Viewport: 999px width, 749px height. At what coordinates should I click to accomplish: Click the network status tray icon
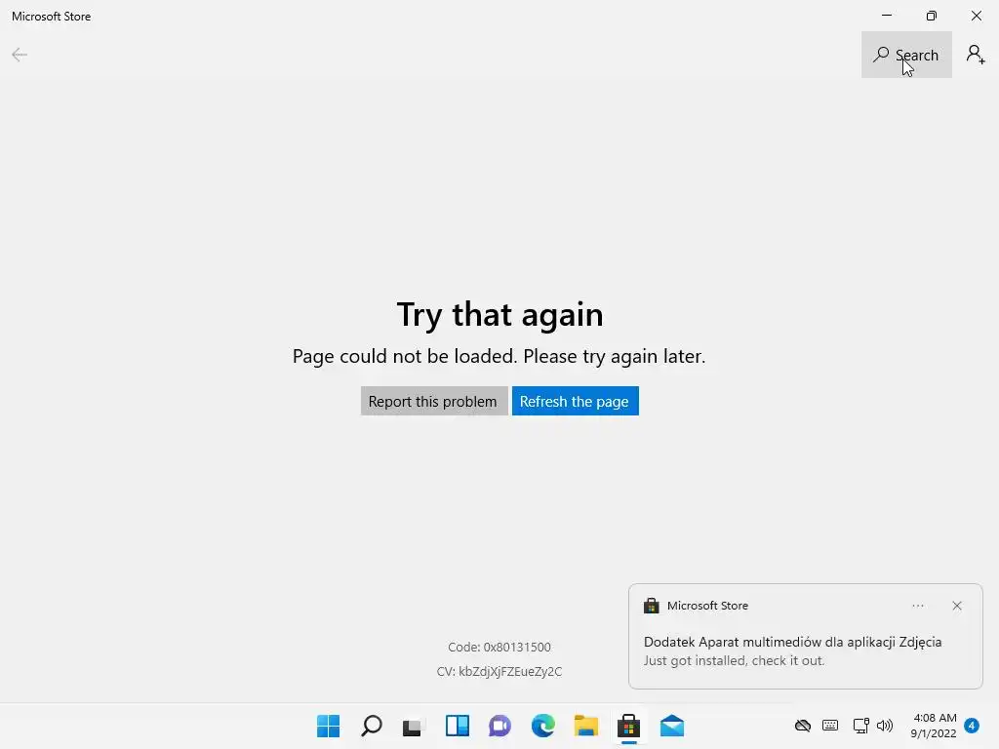[861, 726]
